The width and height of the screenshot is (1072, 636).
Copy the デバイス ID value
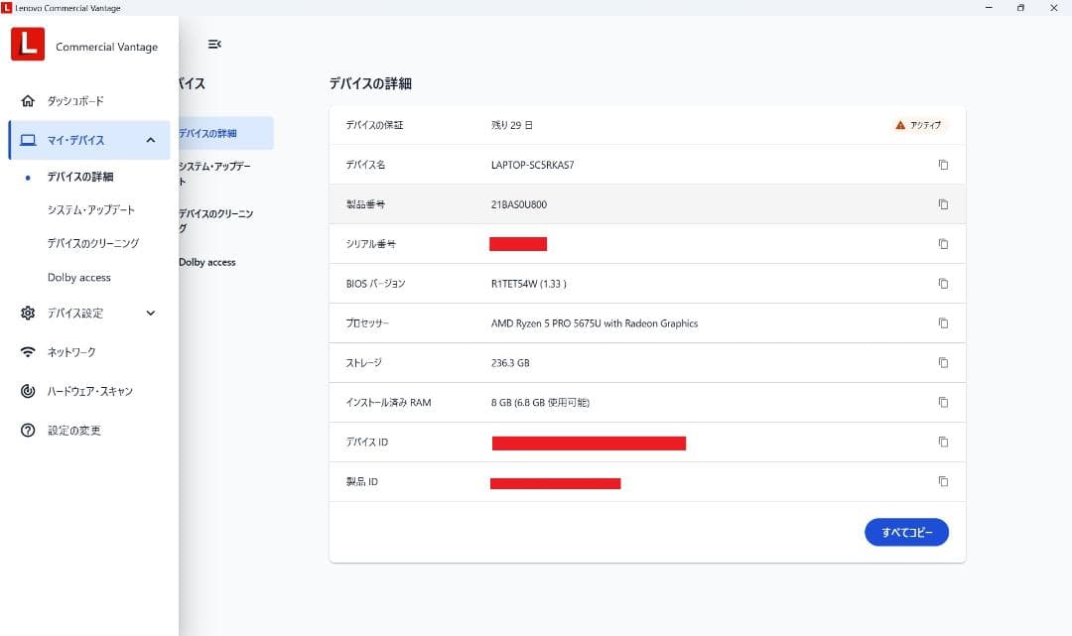pyautogui.click(x=943, y=443)
